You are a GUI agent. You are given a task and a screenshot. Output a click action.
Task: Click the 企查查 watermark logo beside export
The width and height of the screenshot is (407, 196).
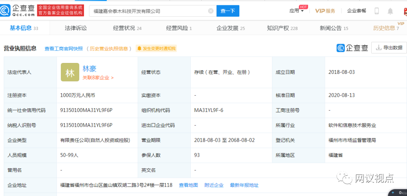tap(352, 48)
